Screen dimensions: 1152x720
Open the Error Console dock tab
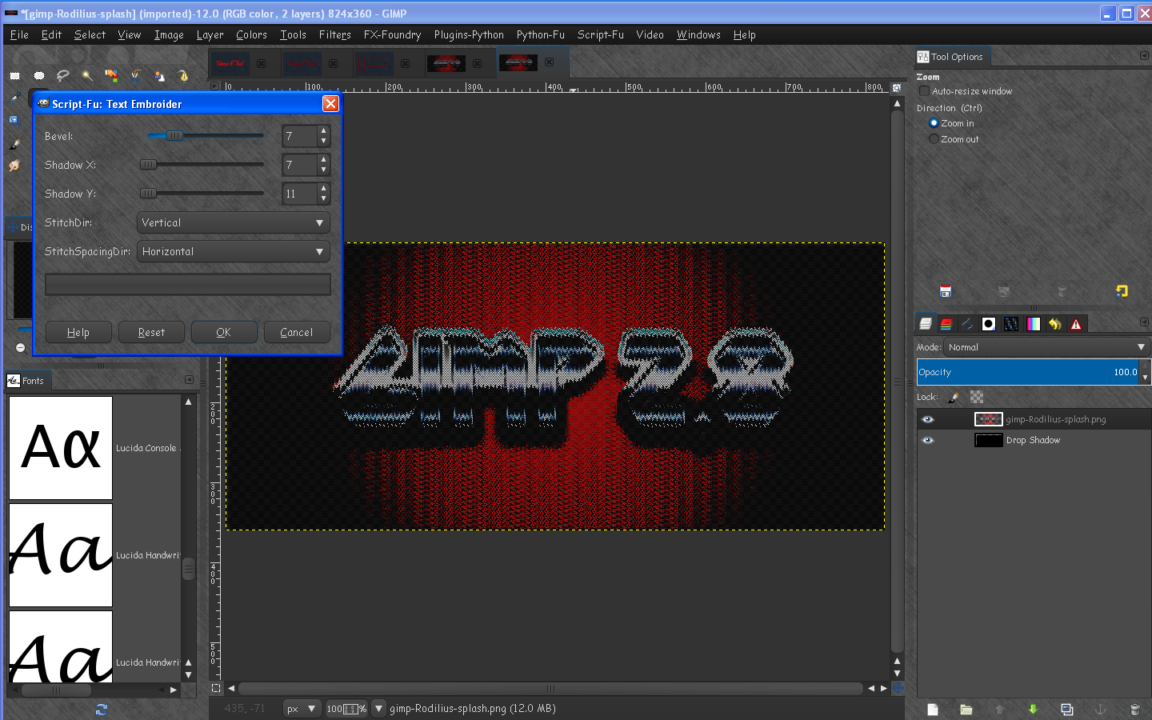pyautogui.click(x=1076, y=324)
